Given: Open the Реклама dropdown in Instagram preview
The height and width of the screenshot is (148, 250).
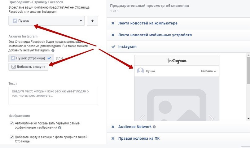Looking at the screenshot, I should pos(208,71).
